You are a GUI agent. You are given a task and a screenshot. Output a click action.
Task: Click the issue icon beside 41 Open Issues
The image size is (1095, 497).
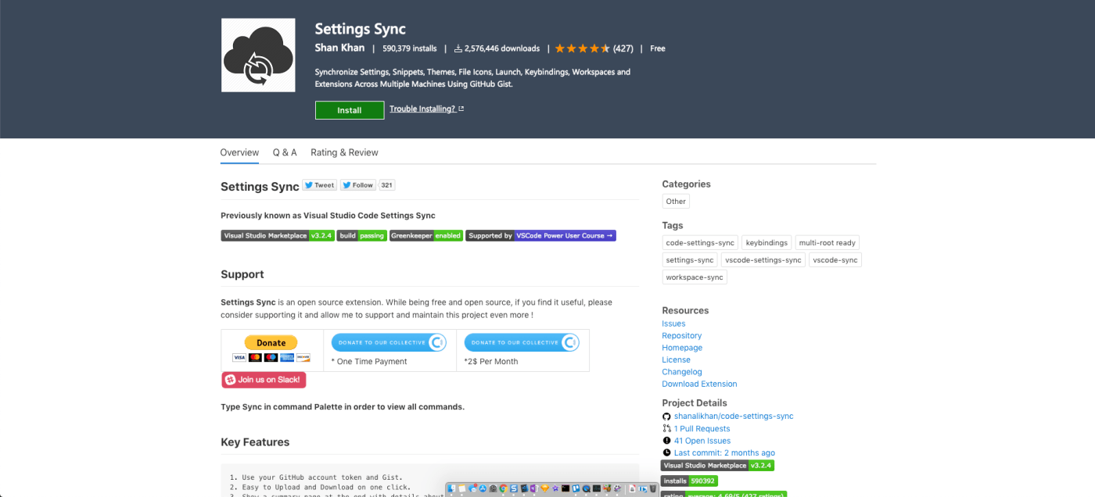tap(666, 441)
